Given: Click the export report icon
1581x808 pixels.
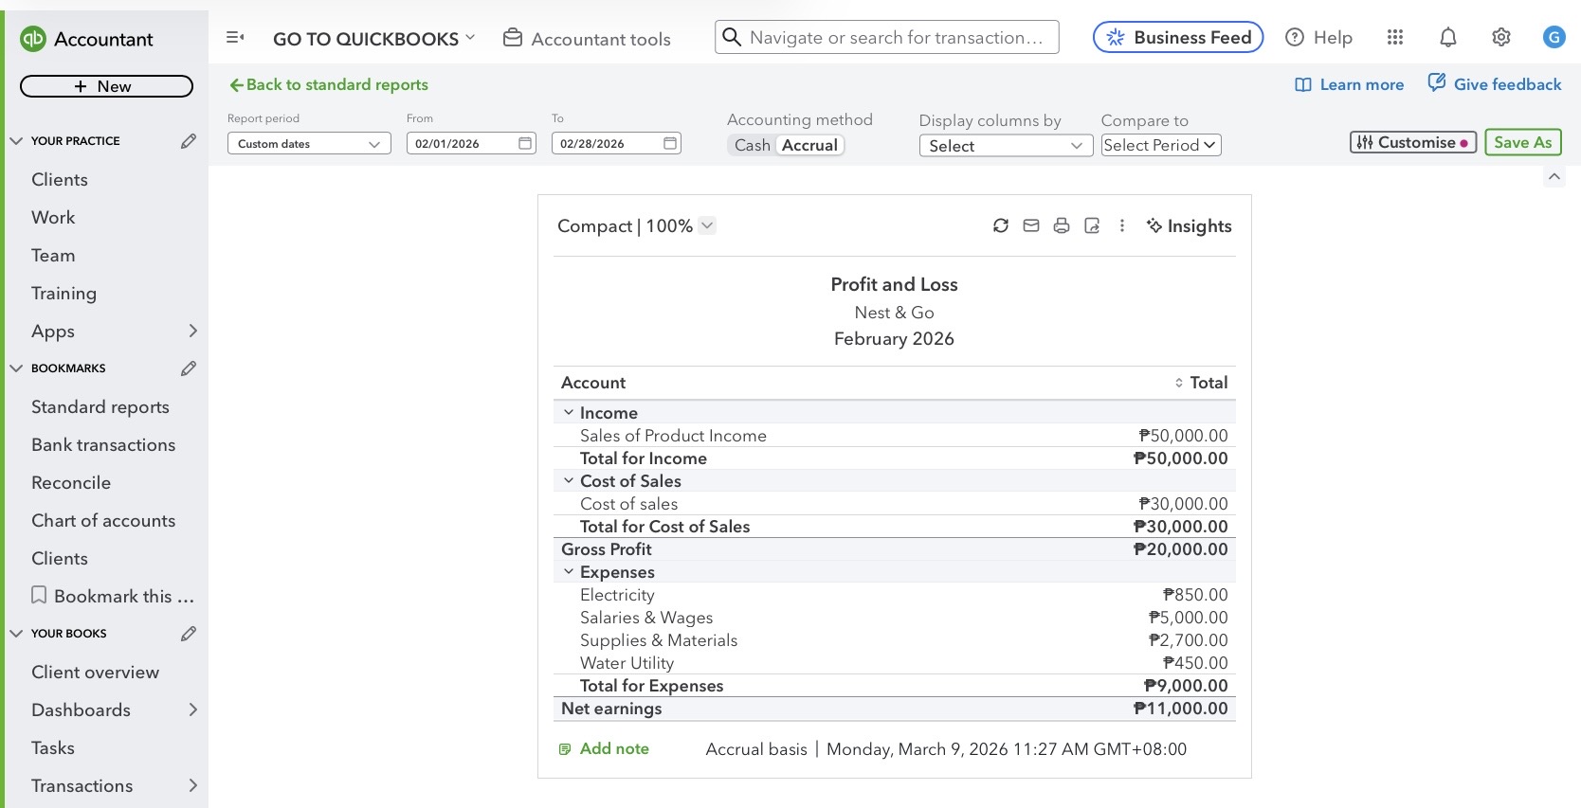Looking at the screenshot, I should [x=1092, y=225].
